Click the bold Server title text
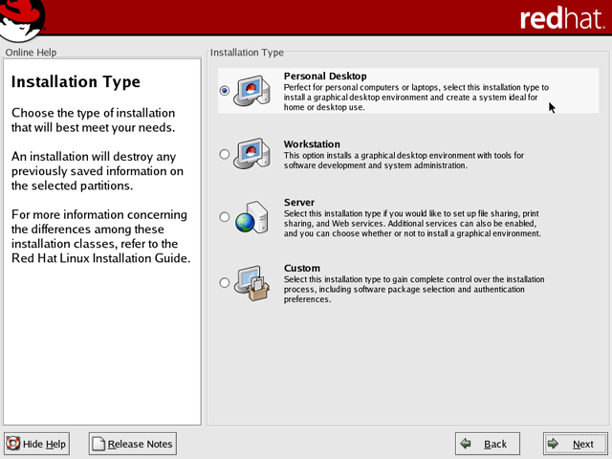This screenshot has width=612, height=459. (x=299, y=203)
